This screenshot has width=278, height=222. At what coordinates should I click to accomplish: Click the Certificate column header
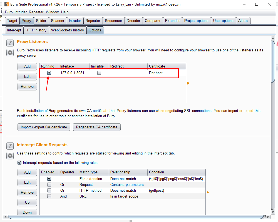(x=167, y=66)
